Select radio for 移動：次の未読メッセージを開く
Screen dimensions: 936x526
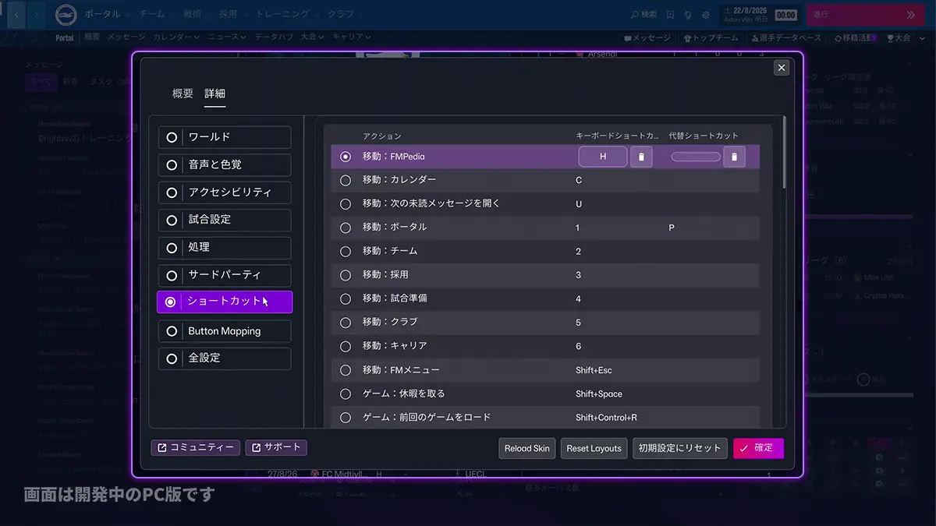pos(346,204)
